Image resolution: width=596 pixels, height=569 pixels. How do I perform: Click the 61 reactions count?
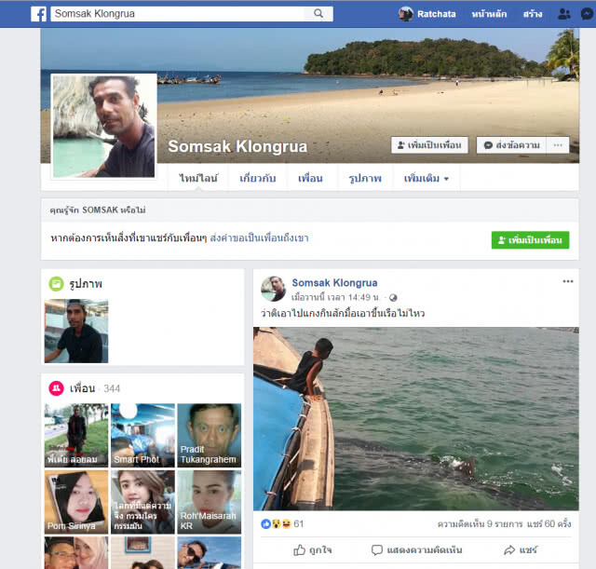(299, 524)
